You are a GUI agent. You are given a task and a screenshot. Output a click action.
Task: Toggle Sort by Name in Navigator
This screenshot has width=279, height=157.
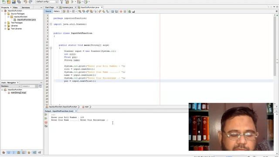34,152
